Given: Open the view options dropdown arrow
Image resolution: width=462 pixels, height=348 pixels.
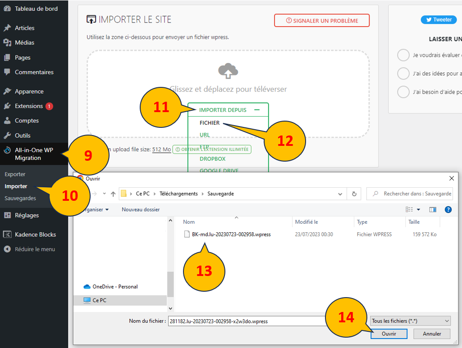Looking at the screenshot, I should click(418, 210).
